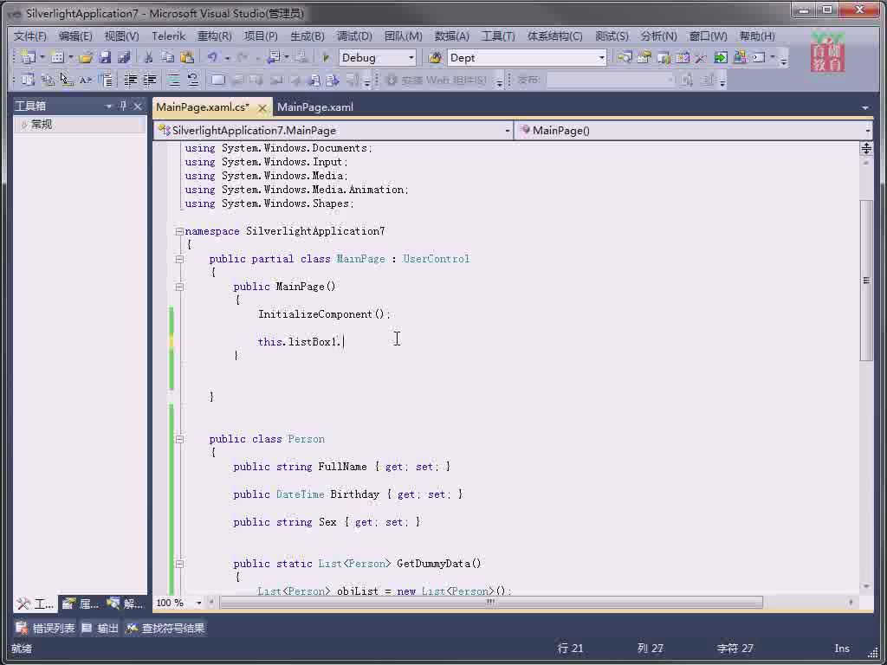
Task: Pin the Toolbox panel with pushpin icon
Action: tap(123, 106)
